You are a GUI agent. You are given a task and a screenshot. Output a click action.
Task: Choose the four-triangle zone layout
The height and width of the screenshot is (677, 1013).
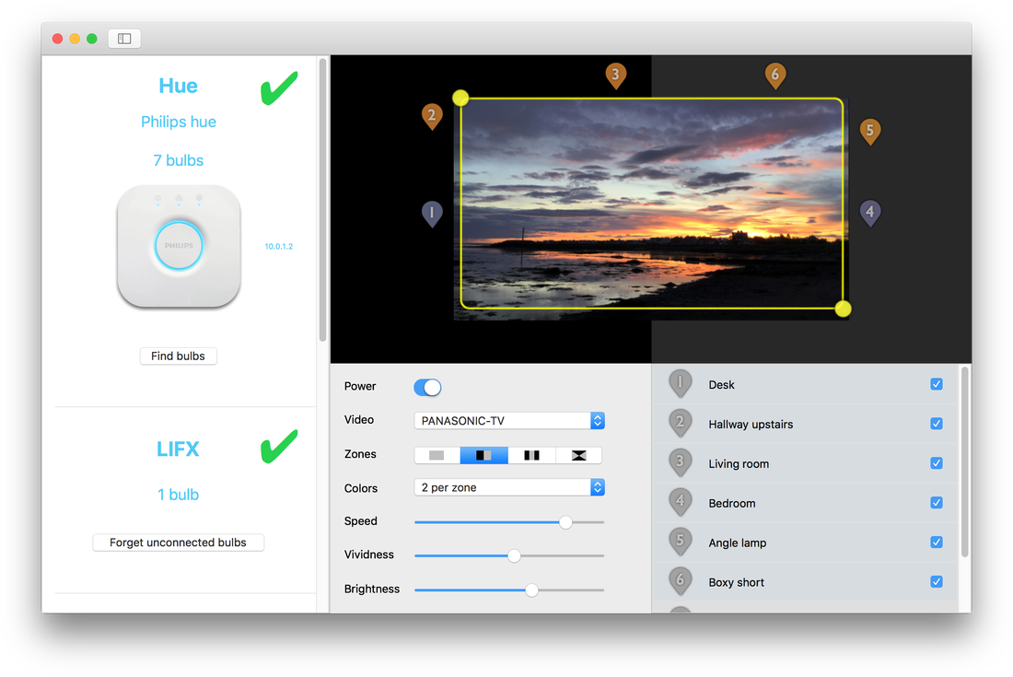pyautogui.click(x=579, y=455)
